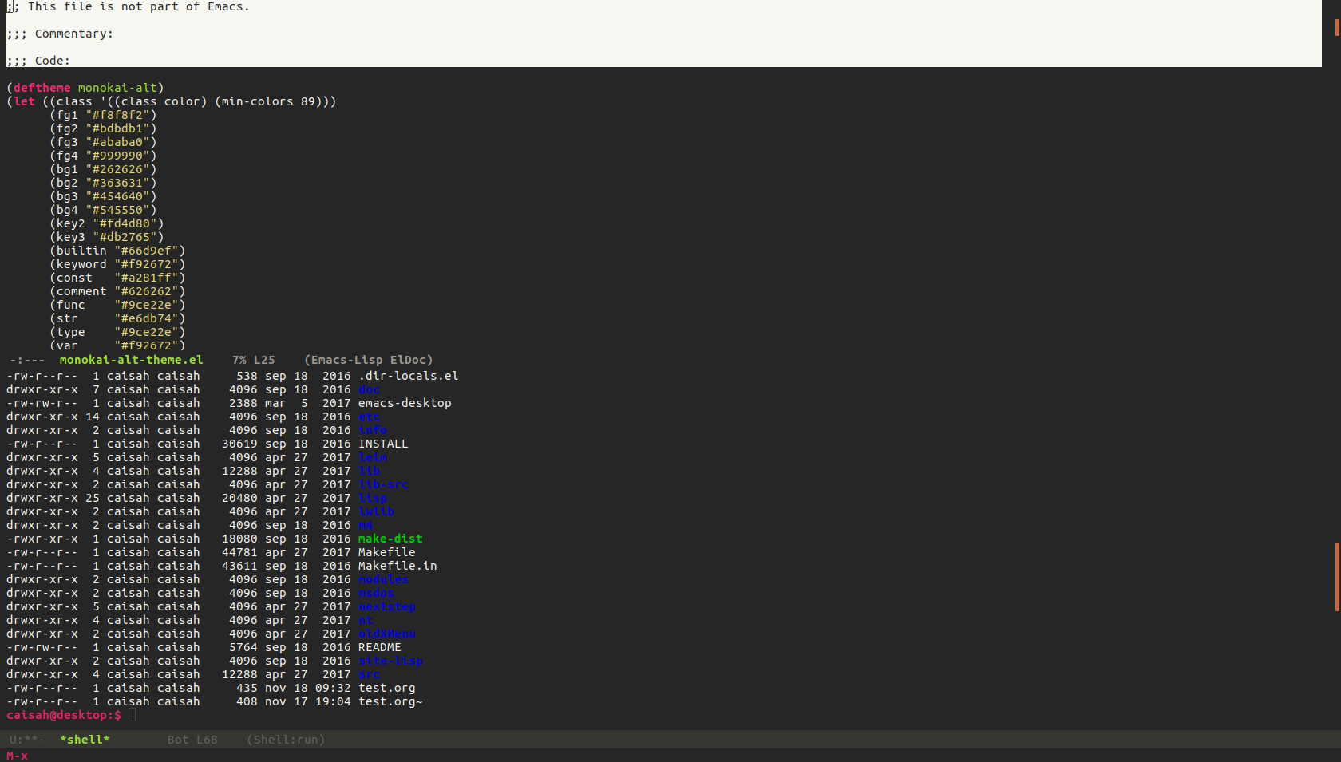1341x762 pixels.
Task: Click the .dir-locals.el file name
Action: pos(408,376)
